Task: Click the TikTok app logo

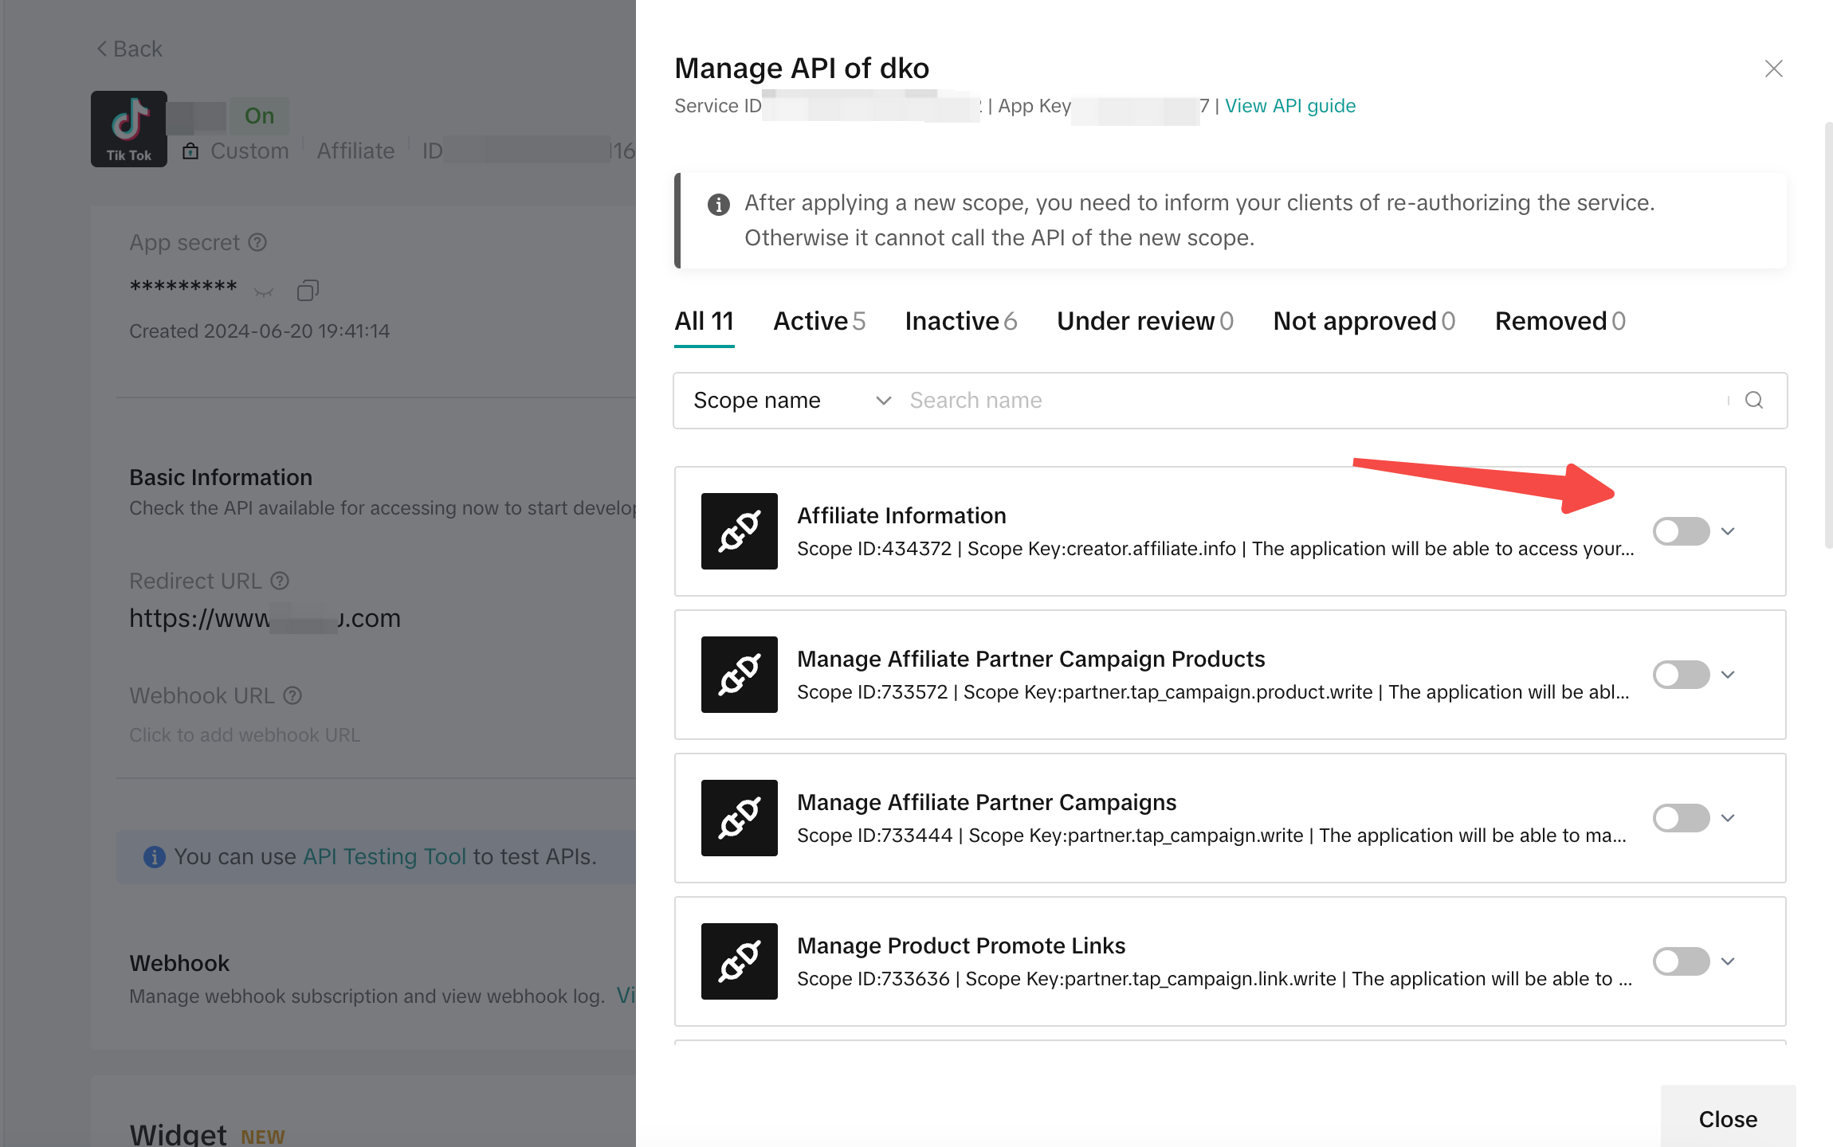Action: pos(129,128)
